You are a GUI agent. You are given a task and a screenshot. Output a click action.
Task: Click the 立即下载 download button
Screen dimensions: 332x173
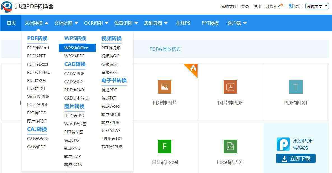(x=296, y=158)
